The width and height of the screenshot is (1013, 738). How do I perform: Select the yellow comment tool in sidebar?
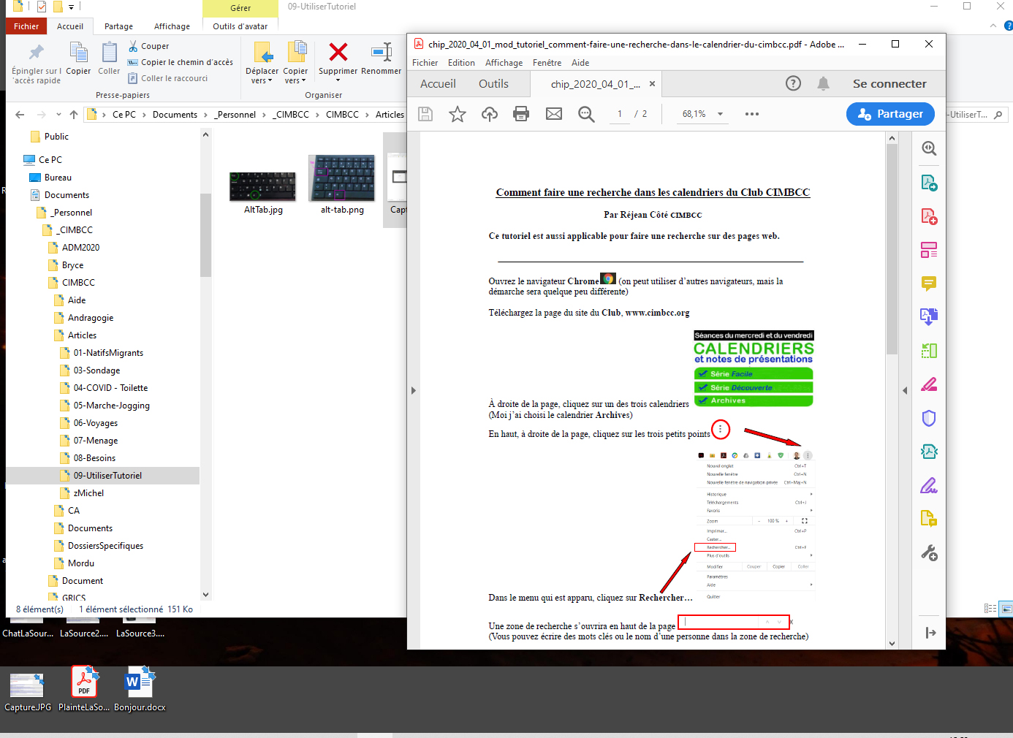click(x=929, y=284)
